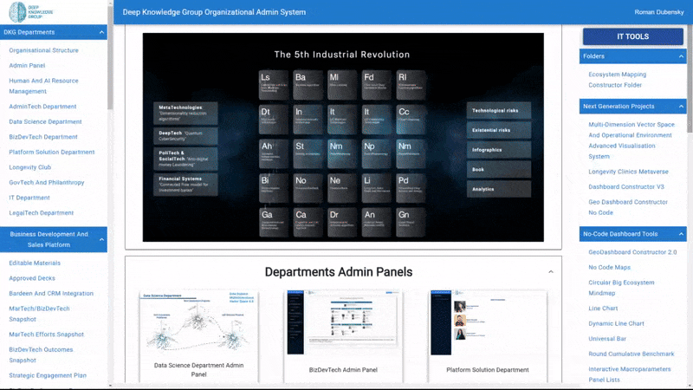Click the St element tile
This screenshot has height=390, width=693.
pos(308,153)
